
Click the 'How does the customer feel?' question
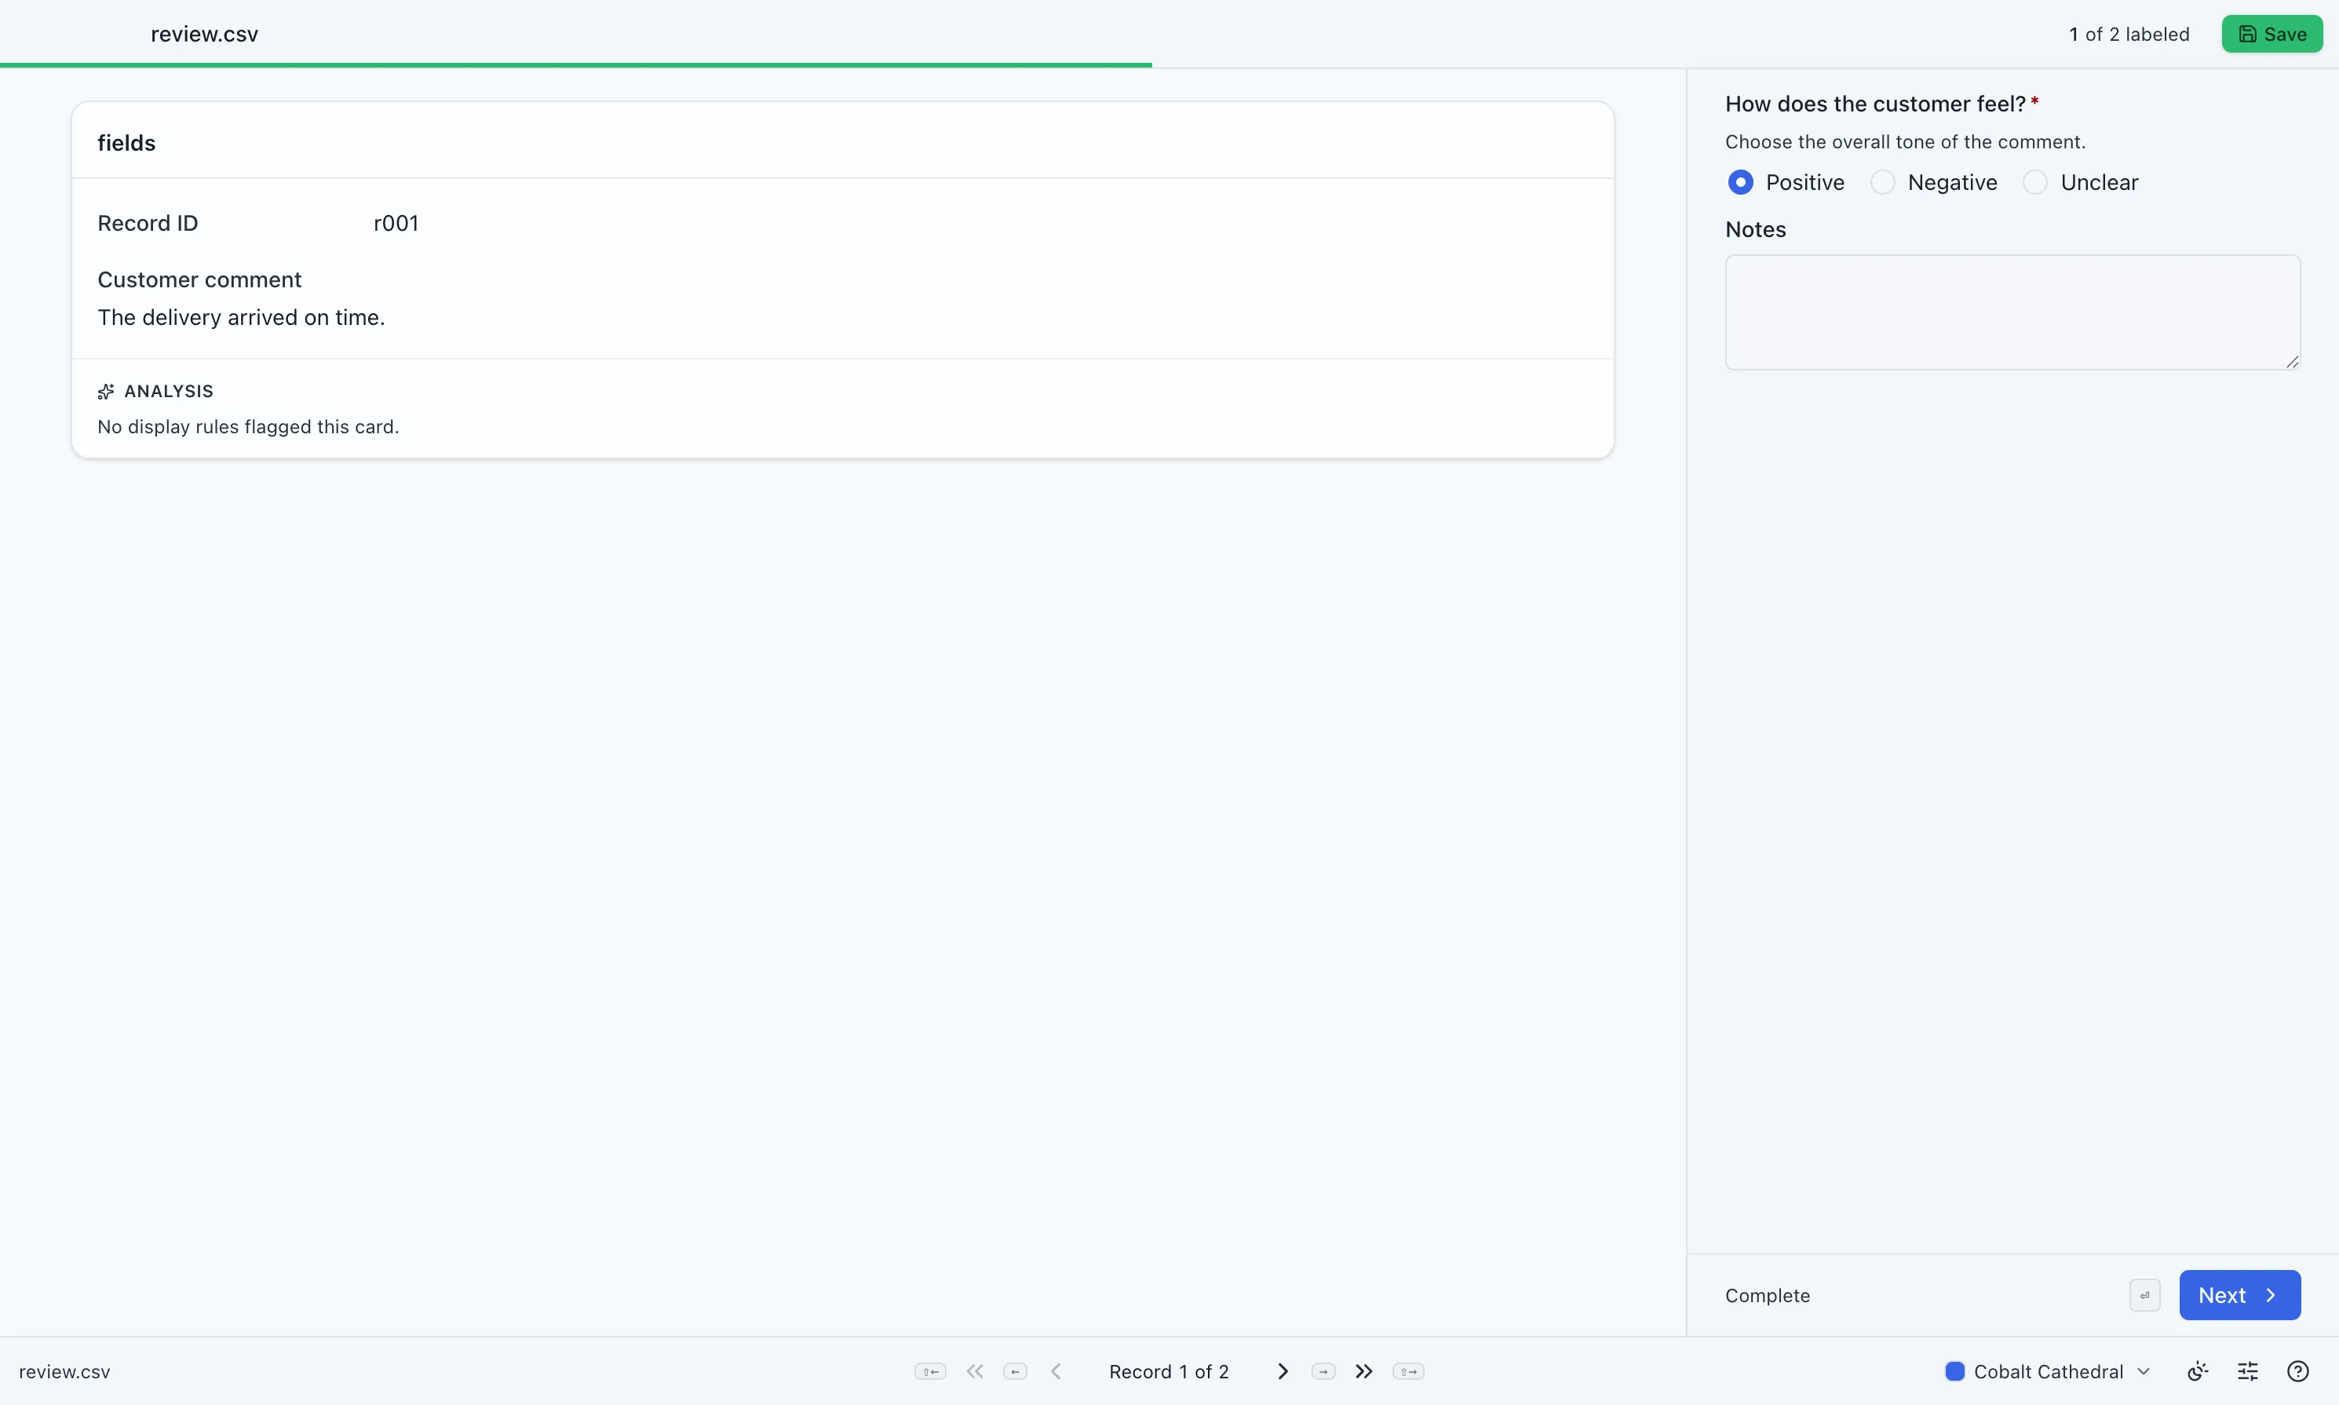(1875, 104)
